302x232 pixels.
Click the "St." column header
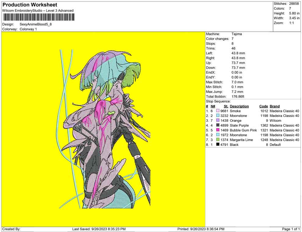[226, 106]
